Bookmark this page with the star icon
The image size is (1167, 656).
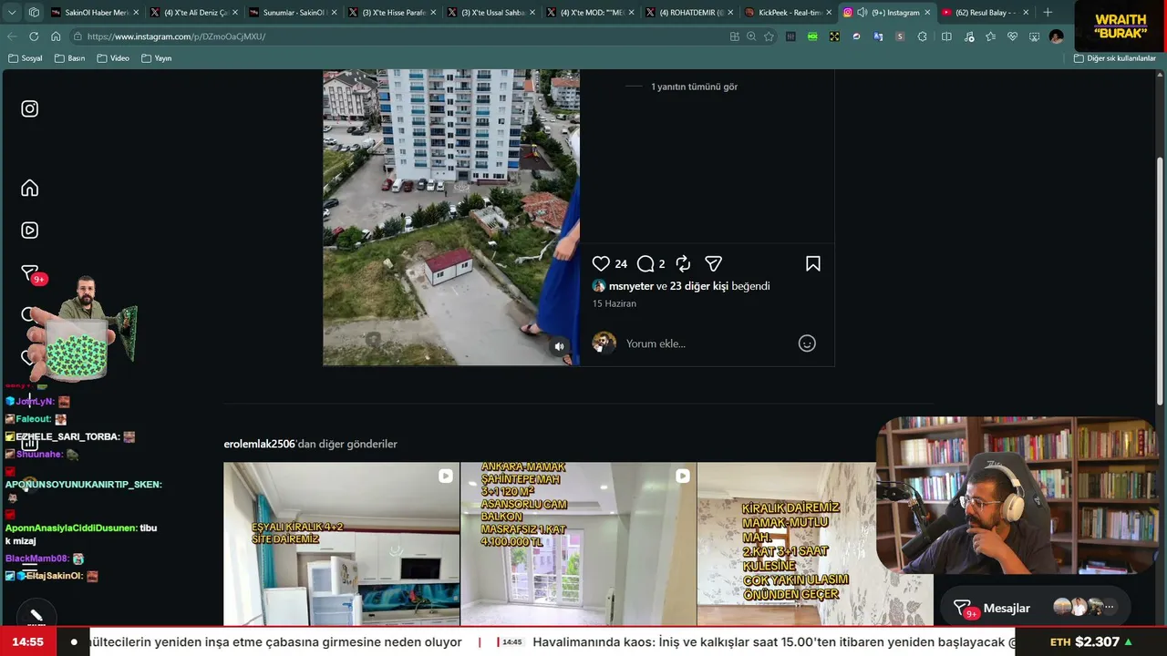coord(769,36)
